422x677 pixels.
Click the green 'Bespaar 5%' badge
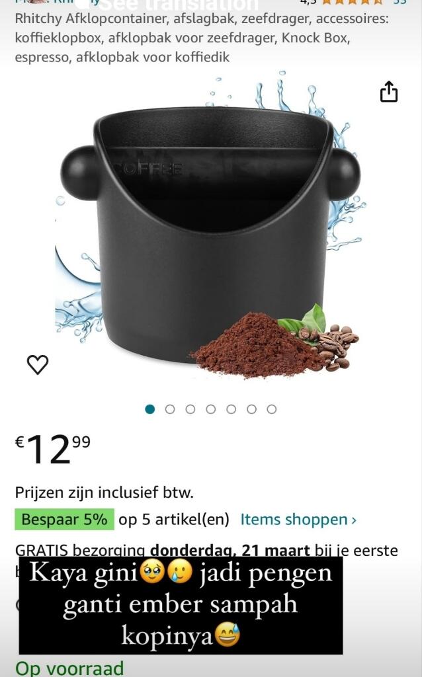(x=64, y=519)
